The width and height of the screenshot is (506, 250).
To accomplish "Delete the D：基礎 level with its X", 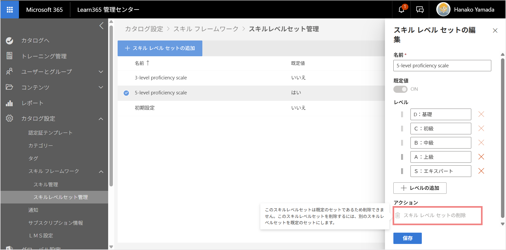I will (x=481, y=114).
